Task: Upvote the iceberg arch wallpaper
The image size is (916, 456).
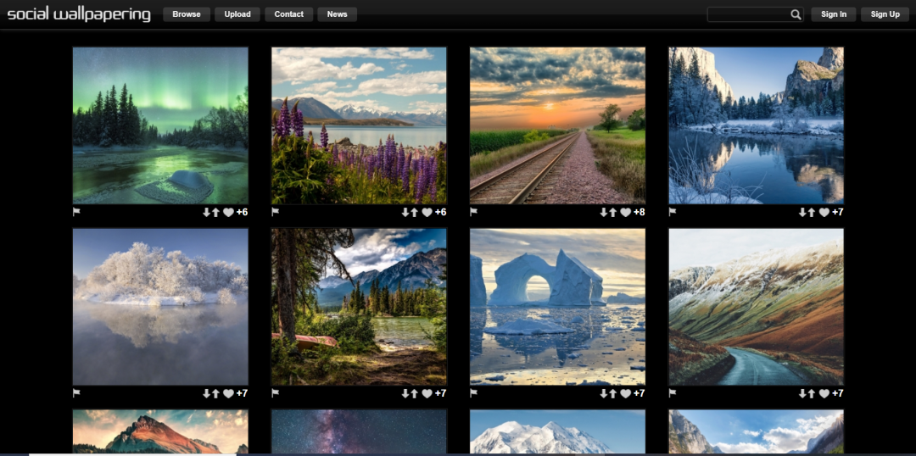Action: pyautogui.click(x=613, y=393)
